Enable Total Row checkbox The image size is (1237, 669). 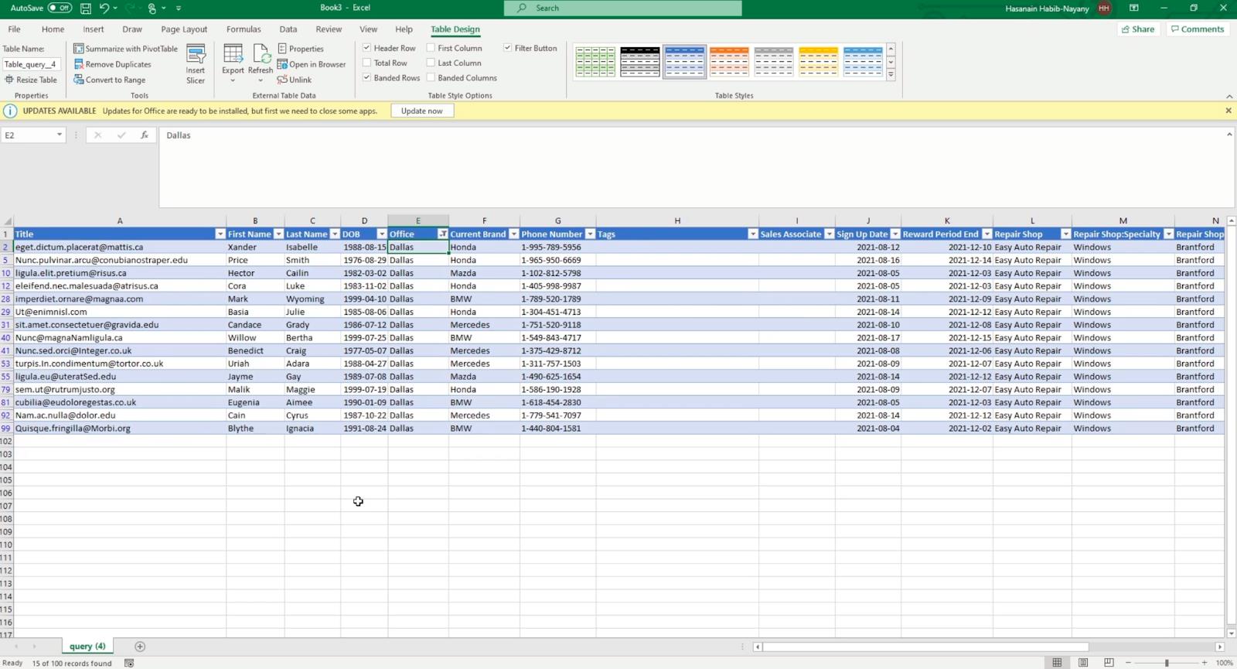pyautogui.click(x=367, y=63)
